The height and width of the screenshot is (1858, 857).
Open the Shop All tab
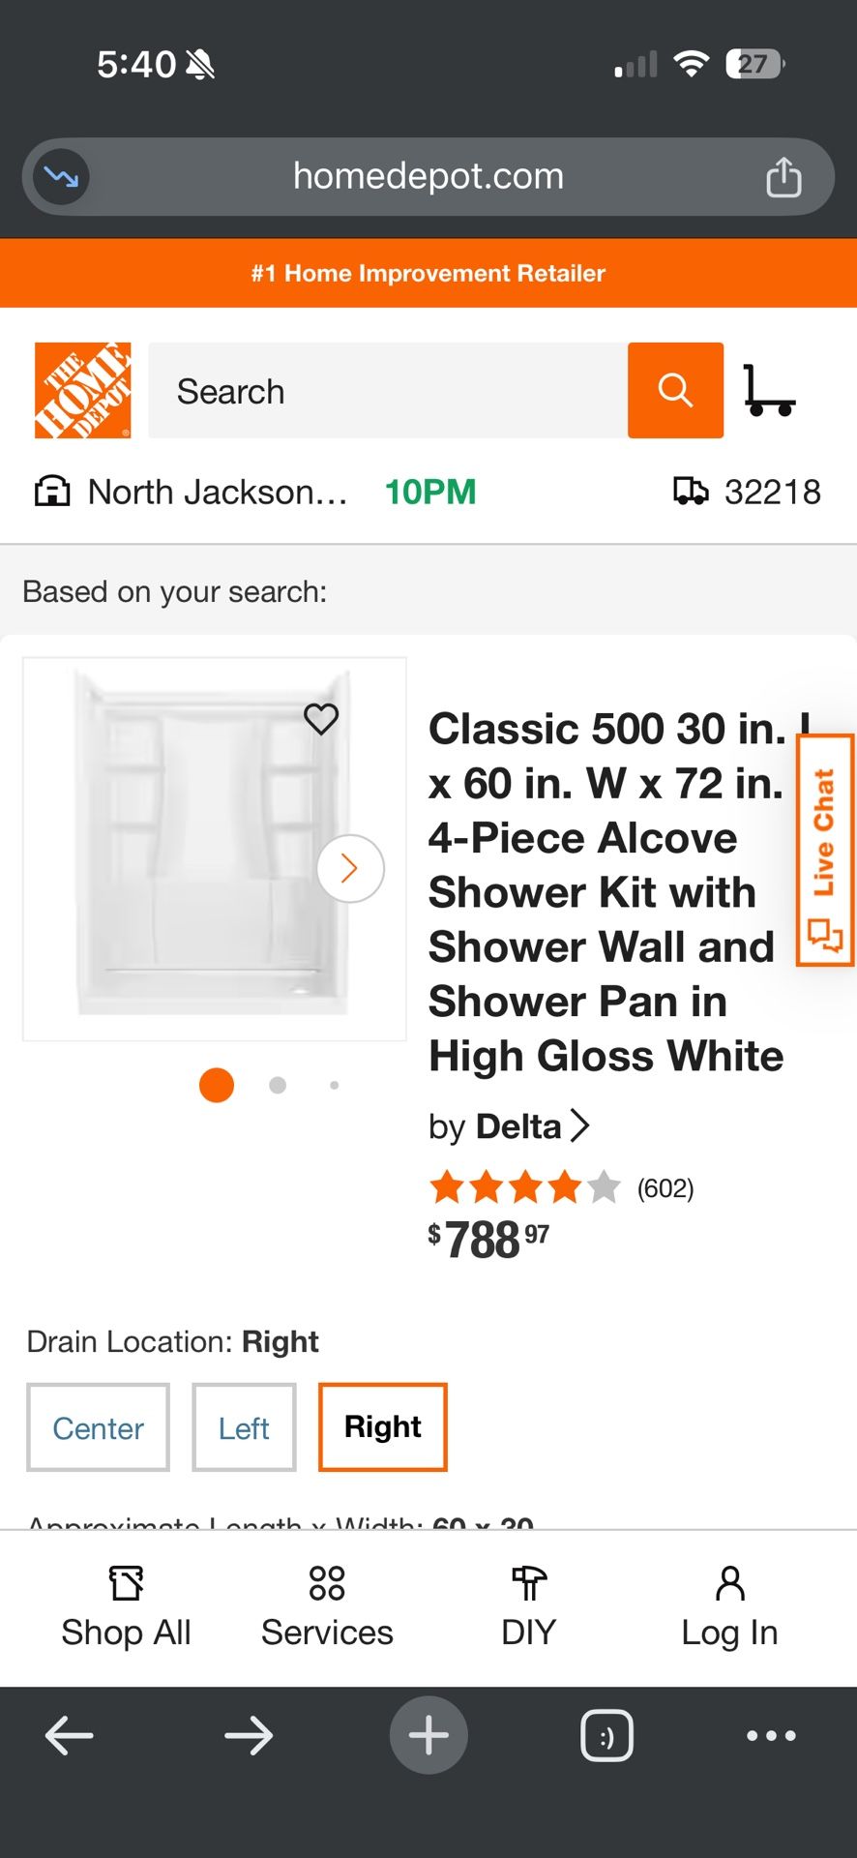126,1606
